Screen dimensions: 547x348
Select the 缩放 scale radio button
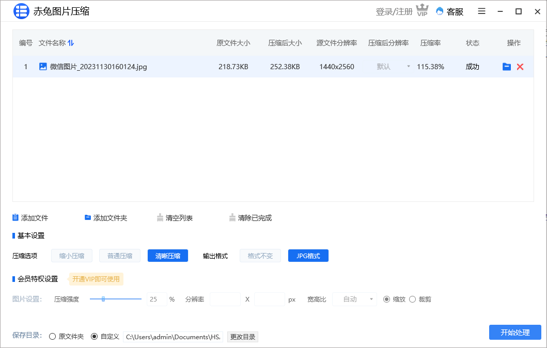pyautogui.click(x=386, y=299)
